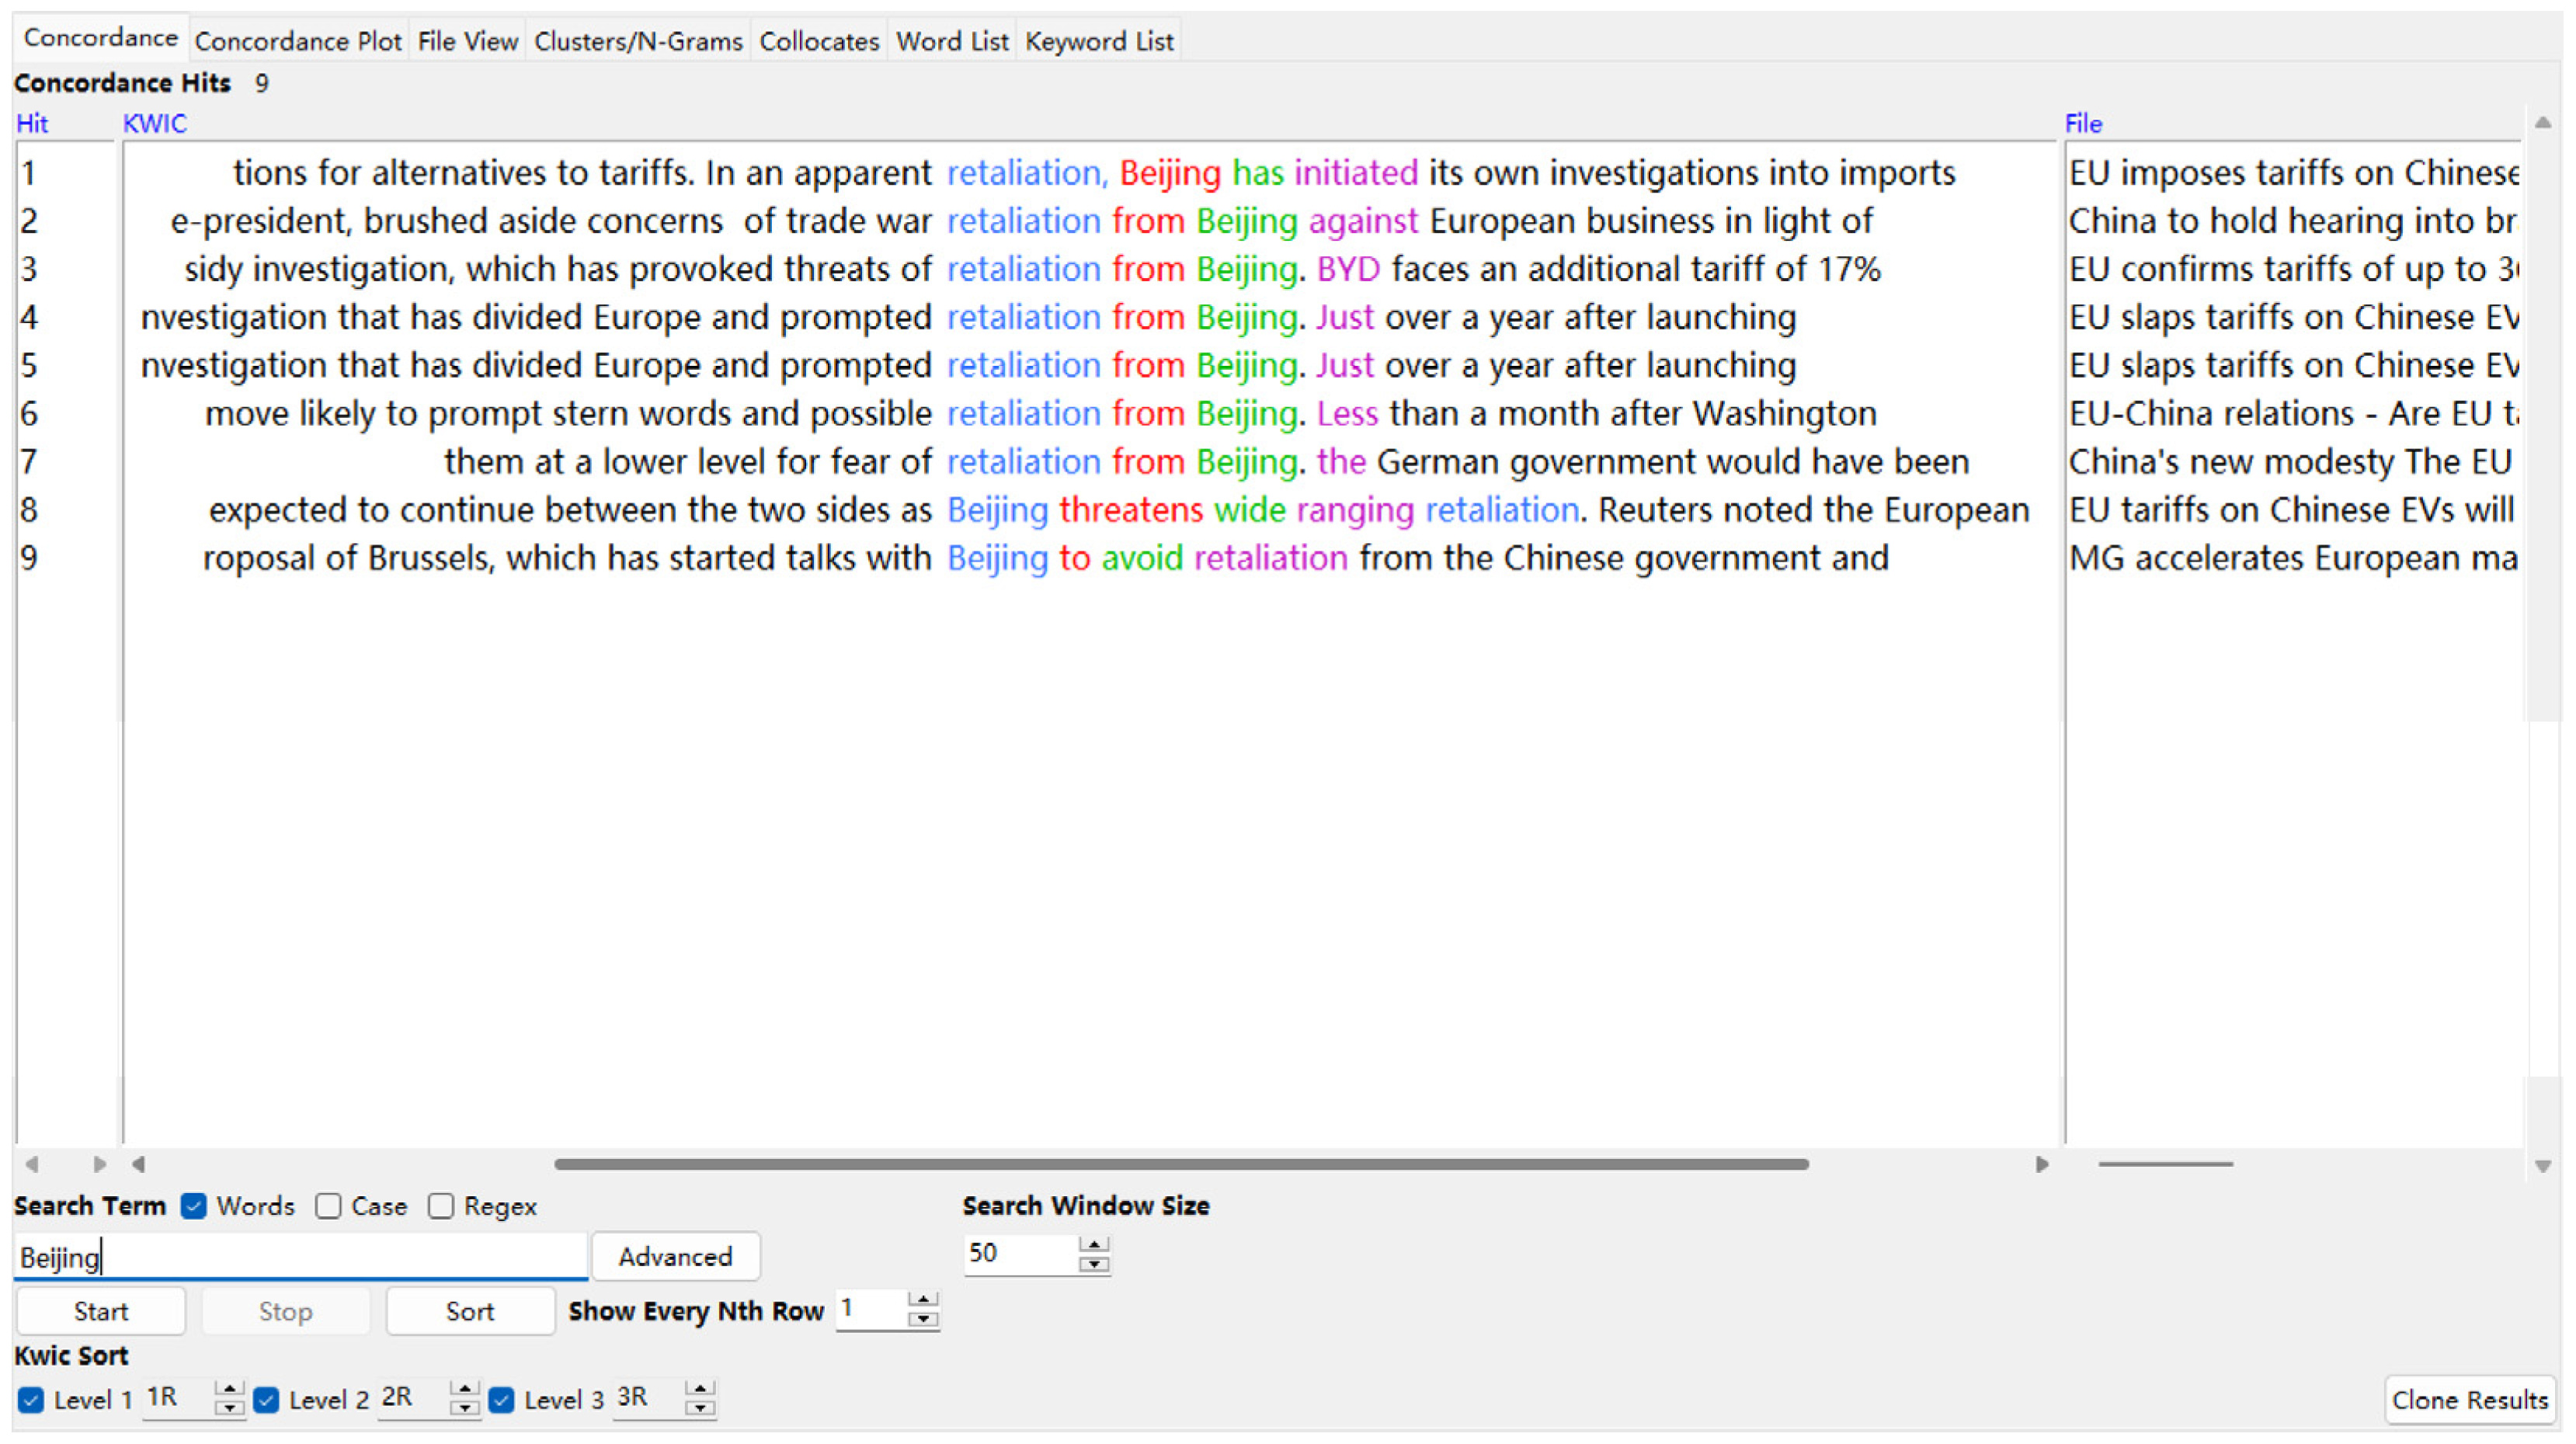Screen dimensions: 2576x1444
Task: Enable the Regex checkbox
Action: coord(441,1206)
